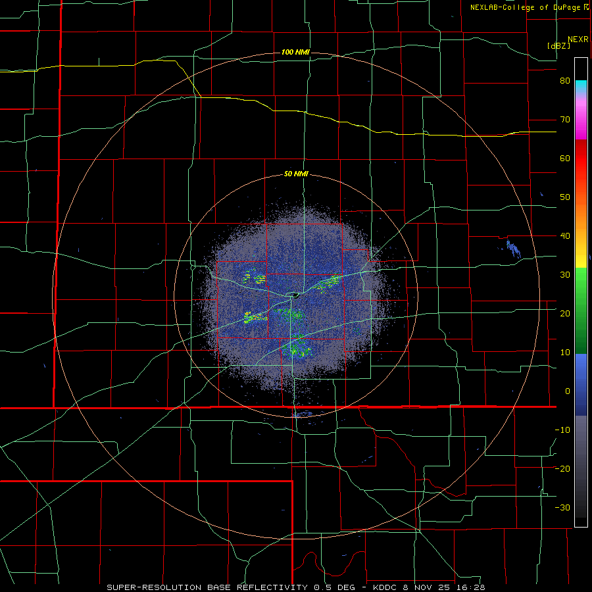Click the 50 value on the dBZ scale
The height and width of the screenshot is (592, 592).
565,197
